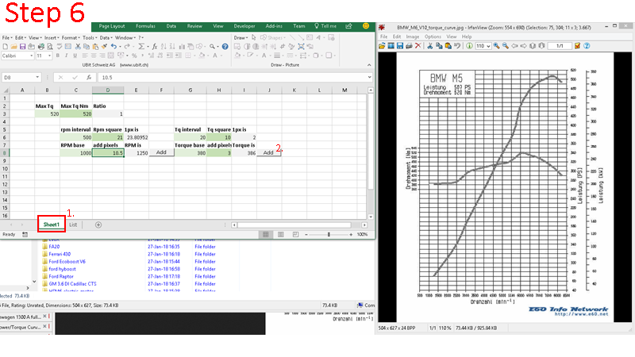Click the scroll-down arrow on Excel's vertical scrollbar
The width and height of the screenshot is (635, 357).
(x=370, y=217)
